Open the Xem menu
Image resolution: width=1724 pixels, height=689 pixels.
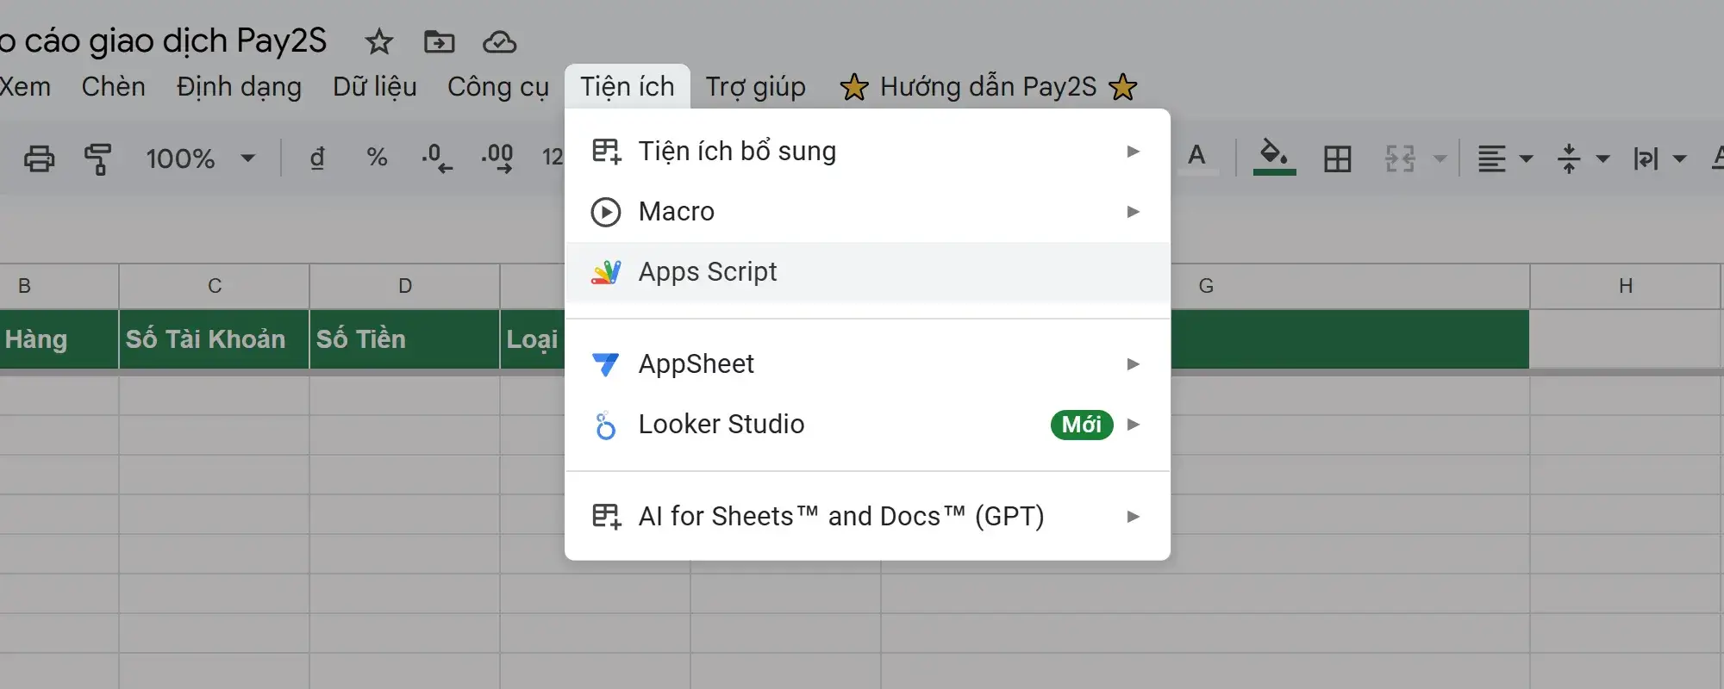[x=25, y=87]
